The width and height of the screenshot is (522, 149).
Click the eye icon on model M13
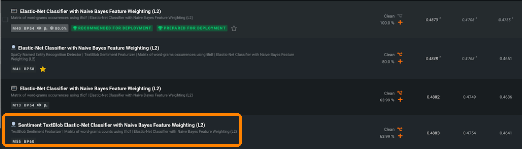coord(39,105)
